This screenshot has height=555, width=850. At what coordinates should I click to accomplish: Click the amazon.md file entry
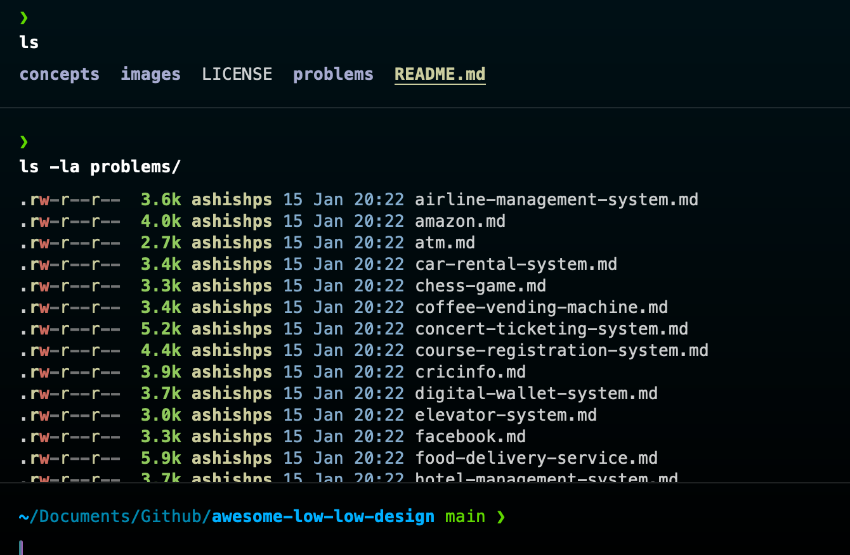(460, 221)
